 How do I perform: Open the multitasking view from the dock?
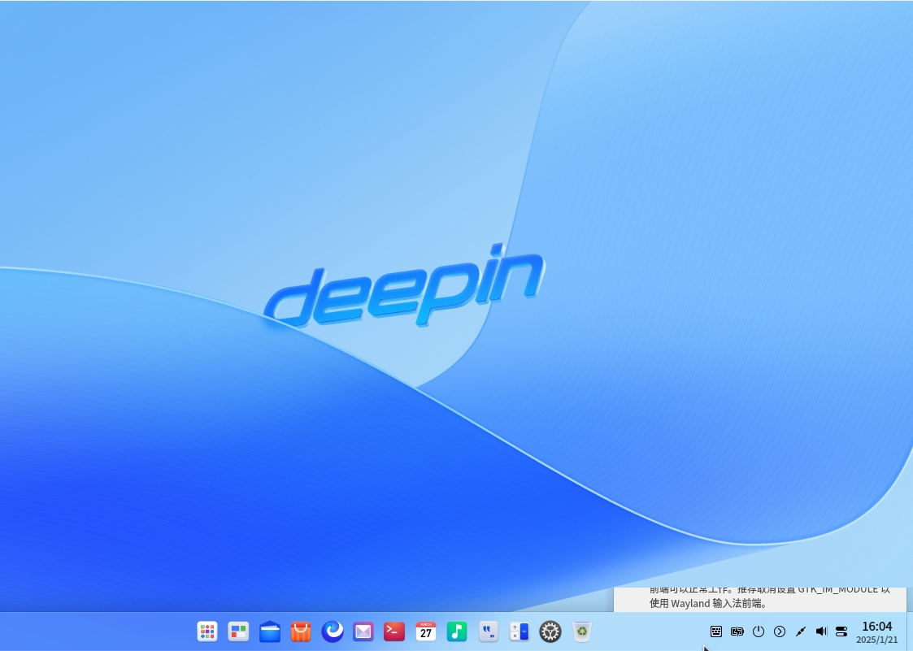[238, 631]
